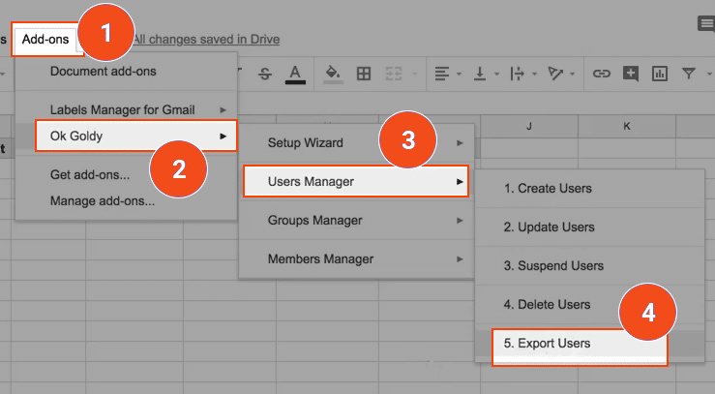Expand text wrapping dropdown arrow
This screenshot has width=715, height=394.
point(534,74)
